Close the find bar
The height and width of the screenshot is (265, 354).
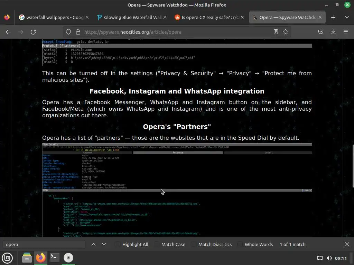[347, 245]
